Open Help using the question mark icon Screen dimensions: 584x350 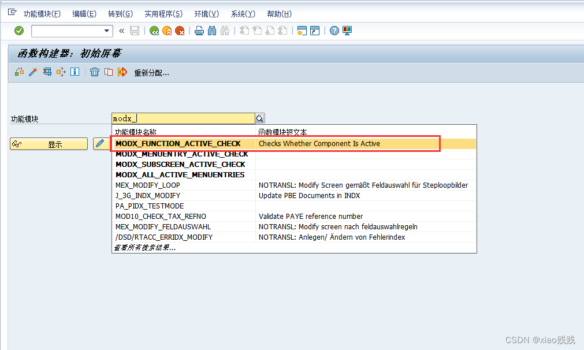334,31
